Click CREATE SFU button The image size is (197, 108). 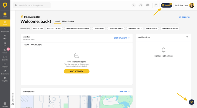(38, 29)
